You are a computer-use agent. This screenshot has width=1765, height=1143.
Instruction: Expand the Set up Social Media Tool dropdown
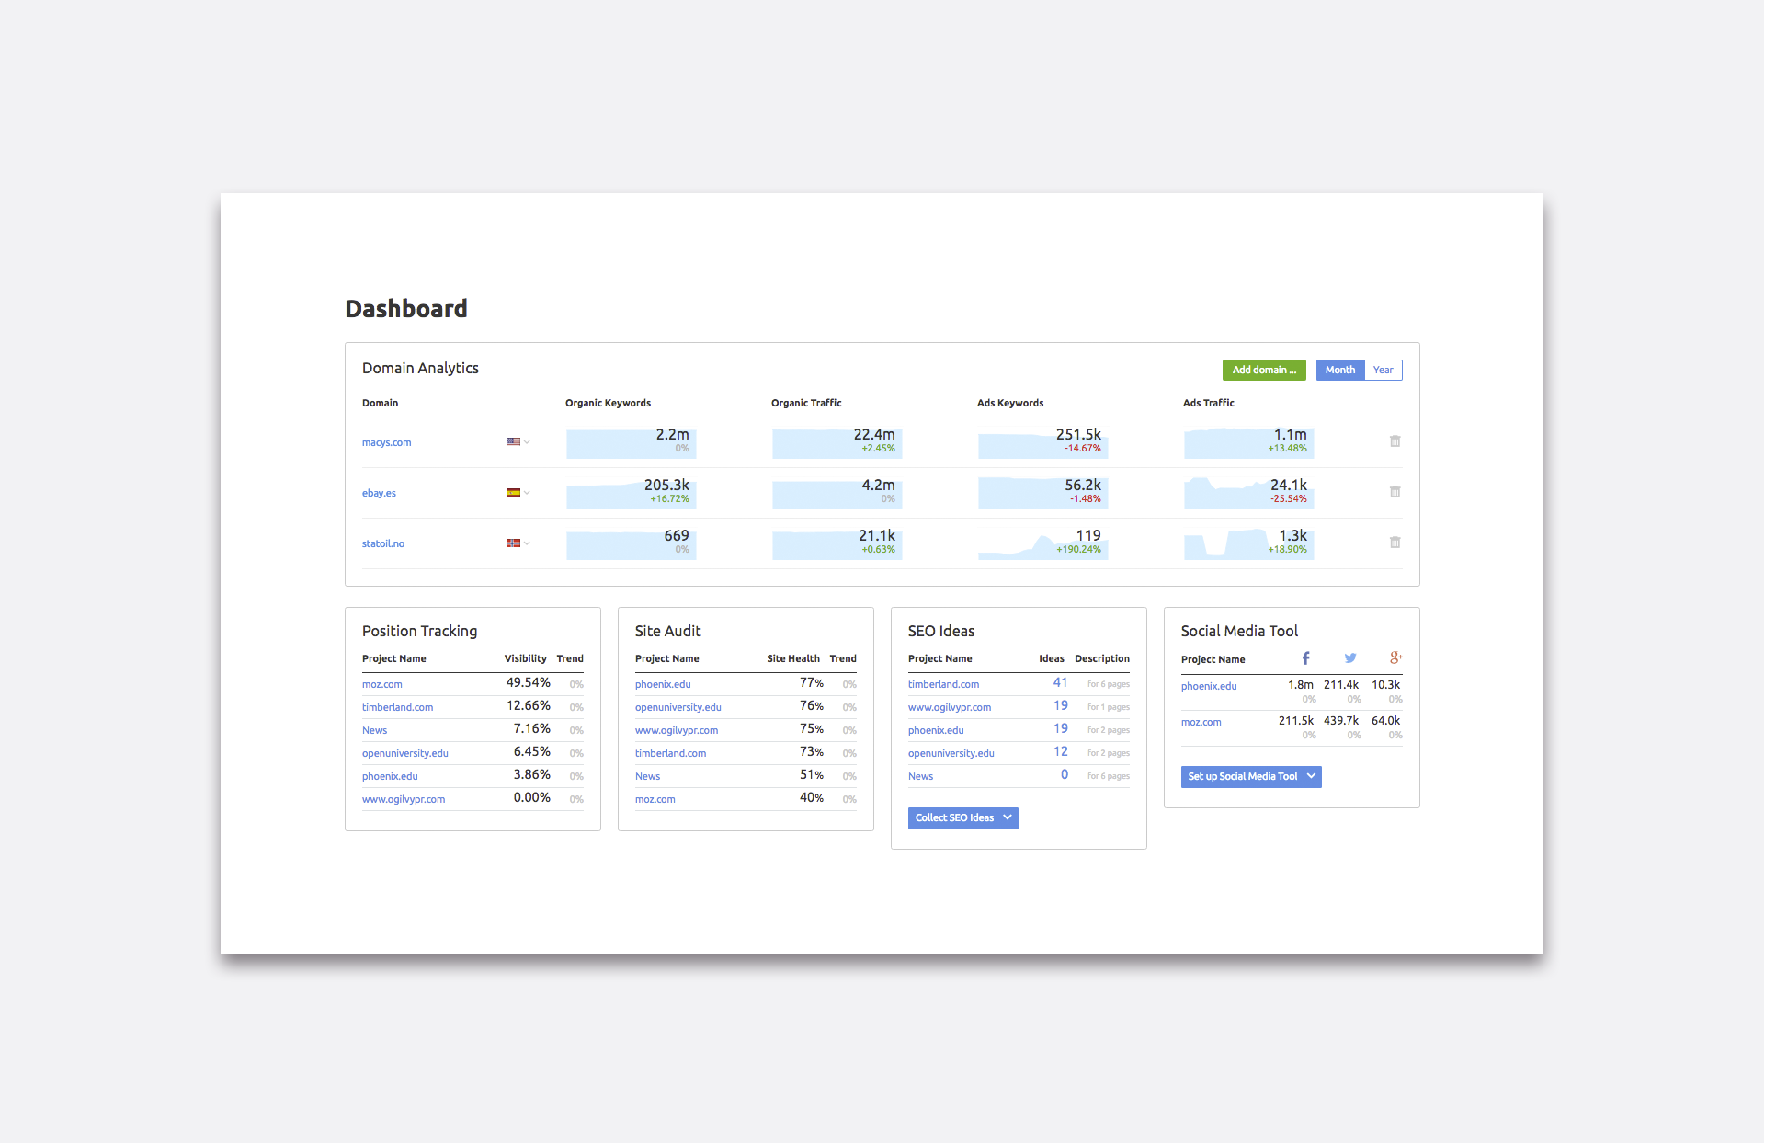[x=1311, y=776]
